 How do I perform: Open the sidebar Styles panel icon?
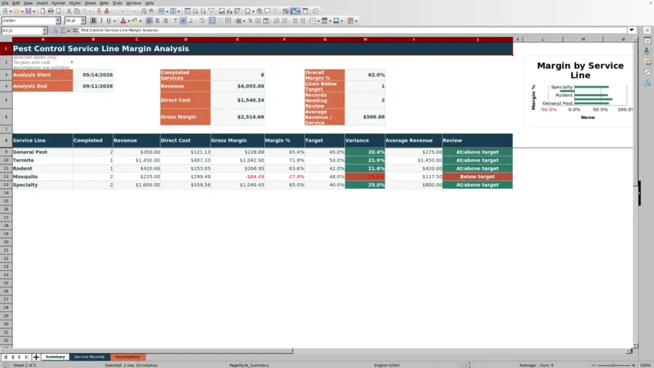tap(648, 51)
